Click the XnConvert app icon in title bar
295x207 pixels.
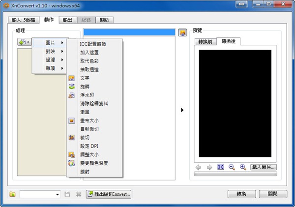pyautogui.click(x=6, y=5)
